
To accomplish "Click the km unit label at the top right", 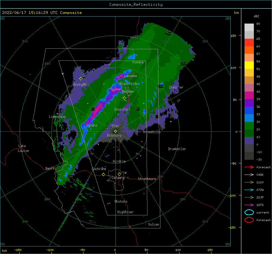I will tap(236, 13).
